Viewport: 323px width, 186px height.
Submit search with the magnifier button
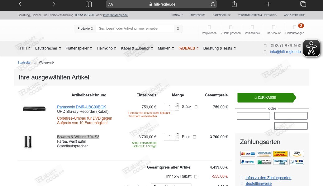(178, 29)
